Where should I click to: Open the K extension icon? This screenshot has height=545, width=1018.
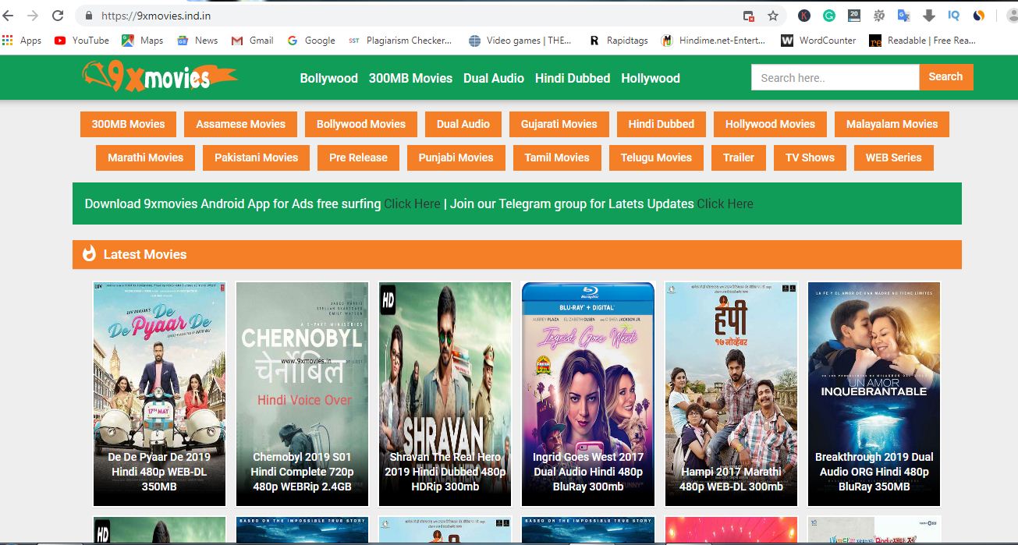[x=804, y=16]
